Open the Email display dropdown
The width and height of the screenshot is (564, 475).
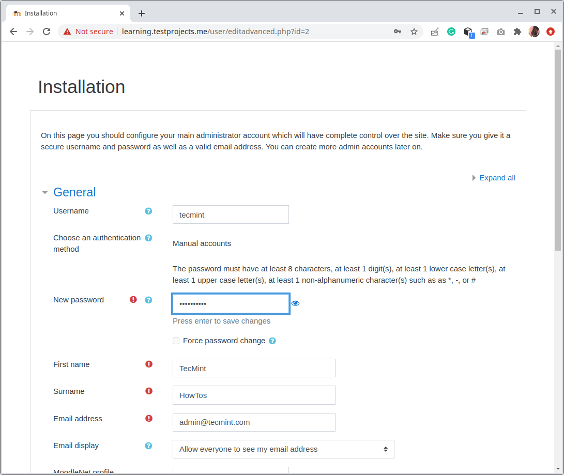(x=283, y=449)
